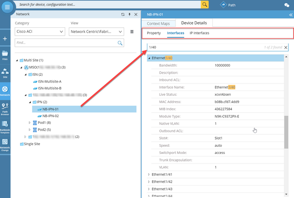Open the Category Cisco ACI dropdown

40,32
